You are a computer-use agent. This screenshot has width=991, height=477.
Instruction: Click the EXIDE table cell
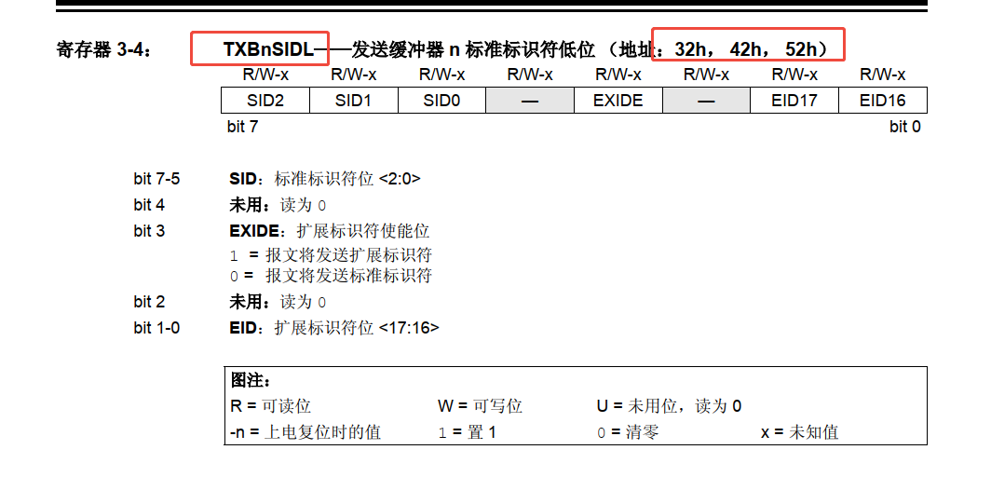[618, 101]
